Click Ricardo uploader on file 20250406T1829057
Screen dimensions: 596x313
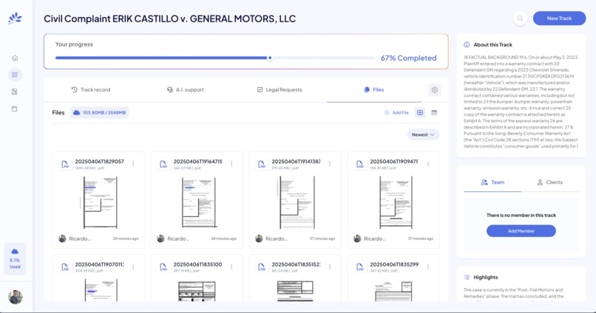(75, 238)
